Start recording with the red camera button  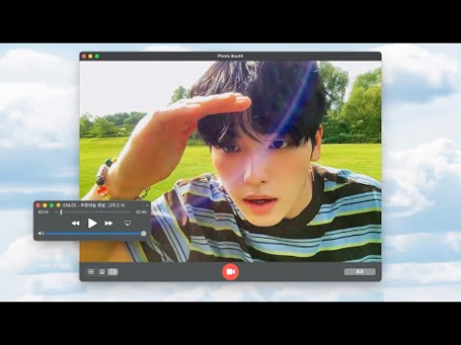coord(230,272)
